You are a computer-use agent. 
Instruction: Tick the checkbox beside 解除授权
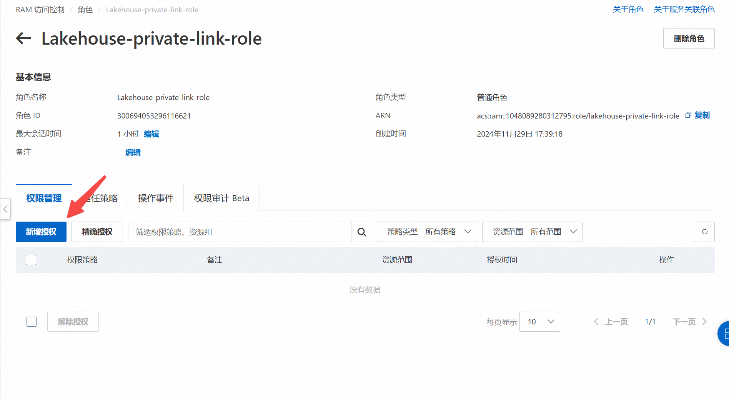coord(32,322)
